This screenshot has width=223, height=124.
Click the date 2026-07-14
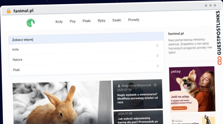pos(124,90)
